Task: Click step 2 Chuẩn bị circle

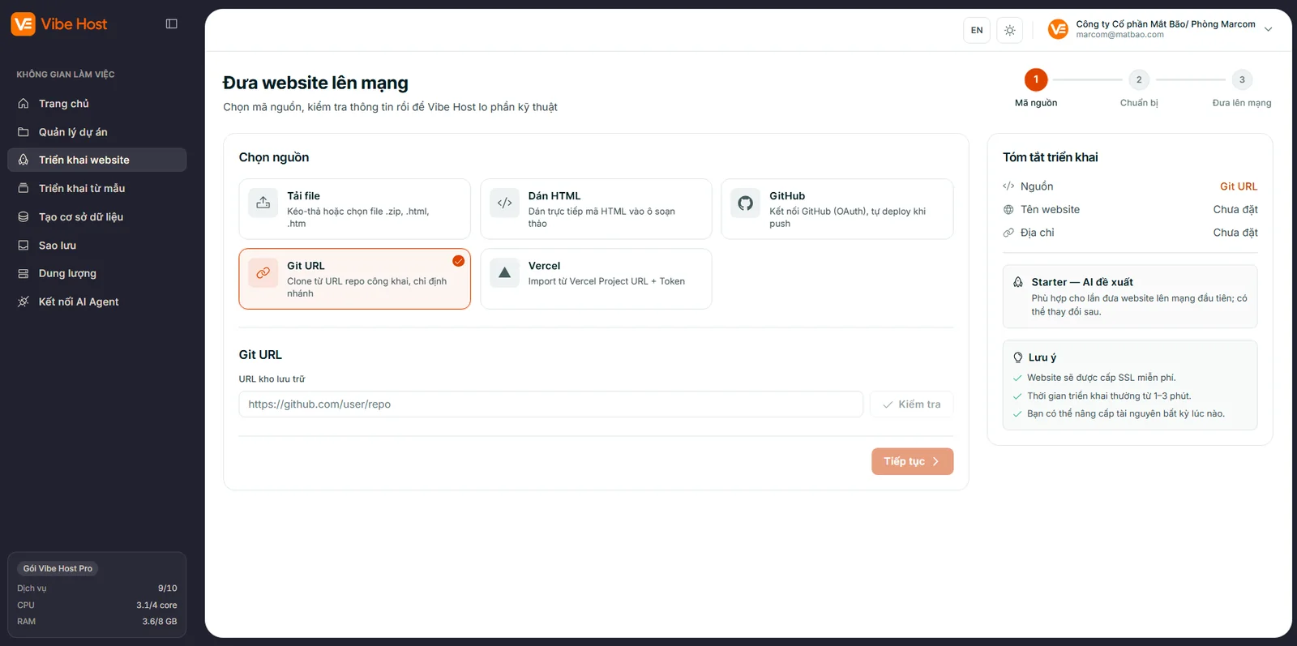Action: (1139, 79)
